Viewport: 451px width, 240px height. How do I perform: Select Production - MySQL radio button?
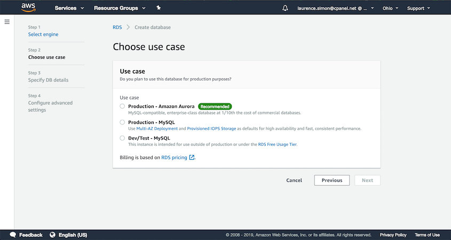click(x=122, y=122)
